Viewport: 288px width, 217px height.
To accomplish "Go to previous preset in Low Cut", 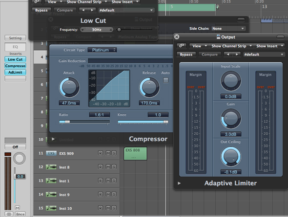I will [x=83, y=10].
